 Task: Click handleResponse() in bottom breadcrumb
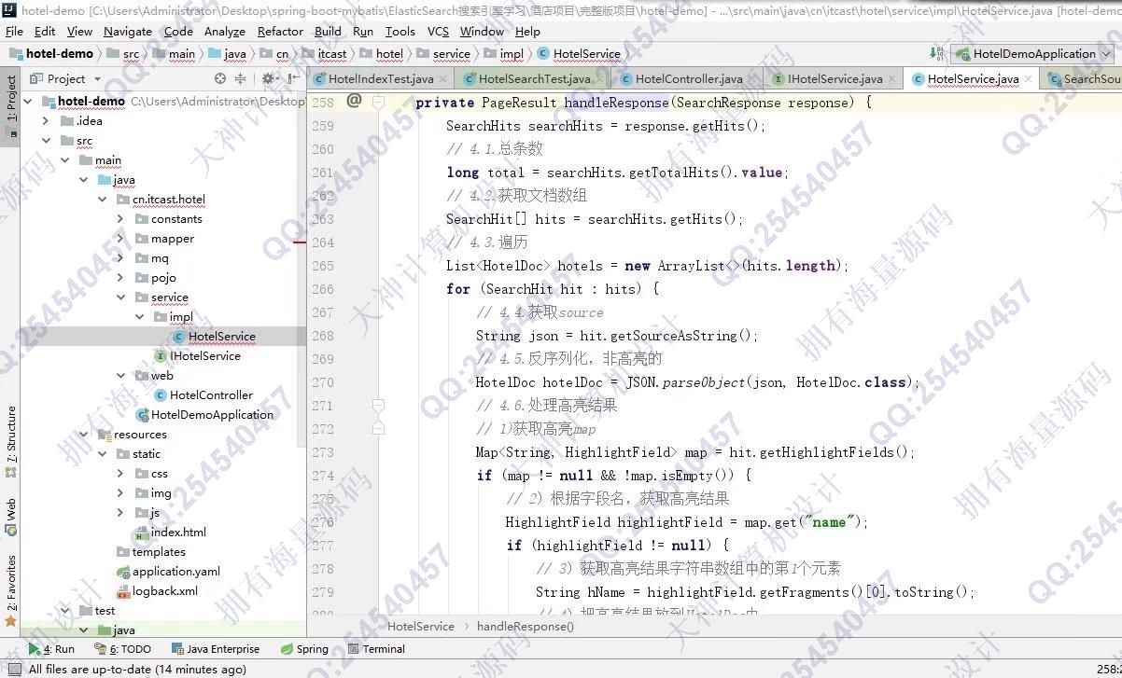pos(526,627)
